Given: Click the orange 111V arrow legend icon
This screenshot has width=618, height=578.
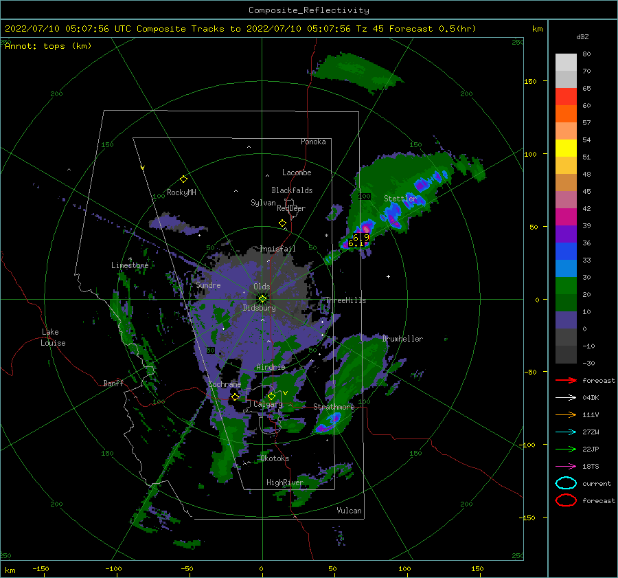Looking at the screenshot, I should [566, 414].
